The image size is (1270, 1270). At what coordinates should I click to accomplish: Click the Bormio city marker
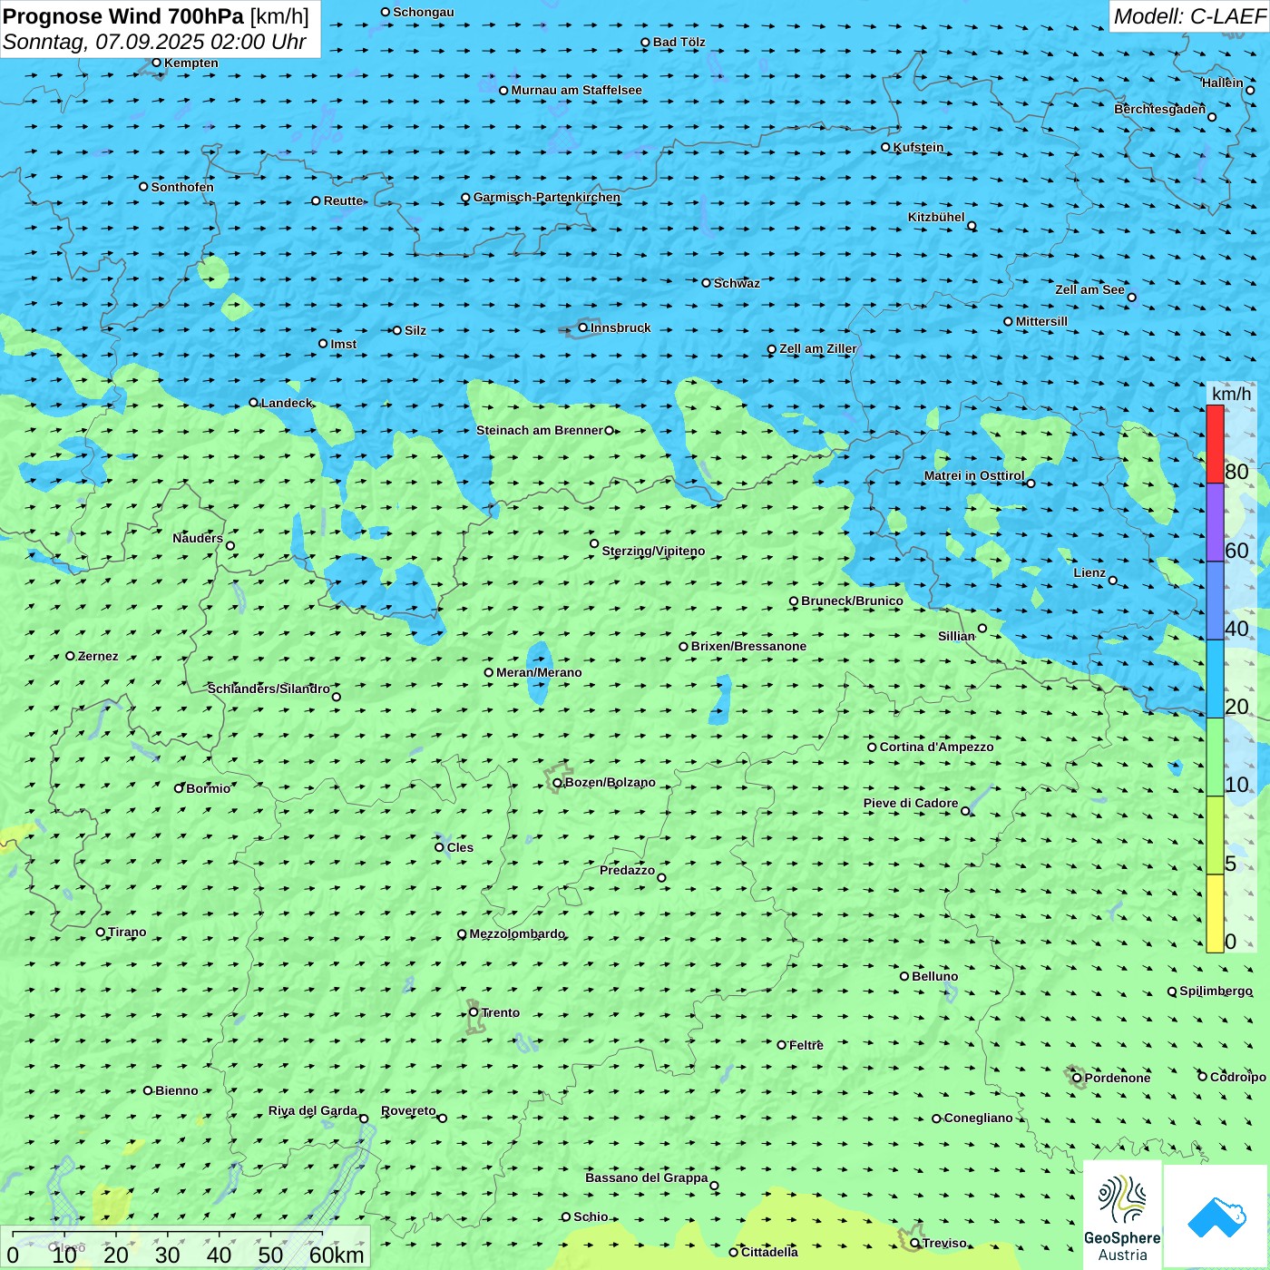point(179,788)
